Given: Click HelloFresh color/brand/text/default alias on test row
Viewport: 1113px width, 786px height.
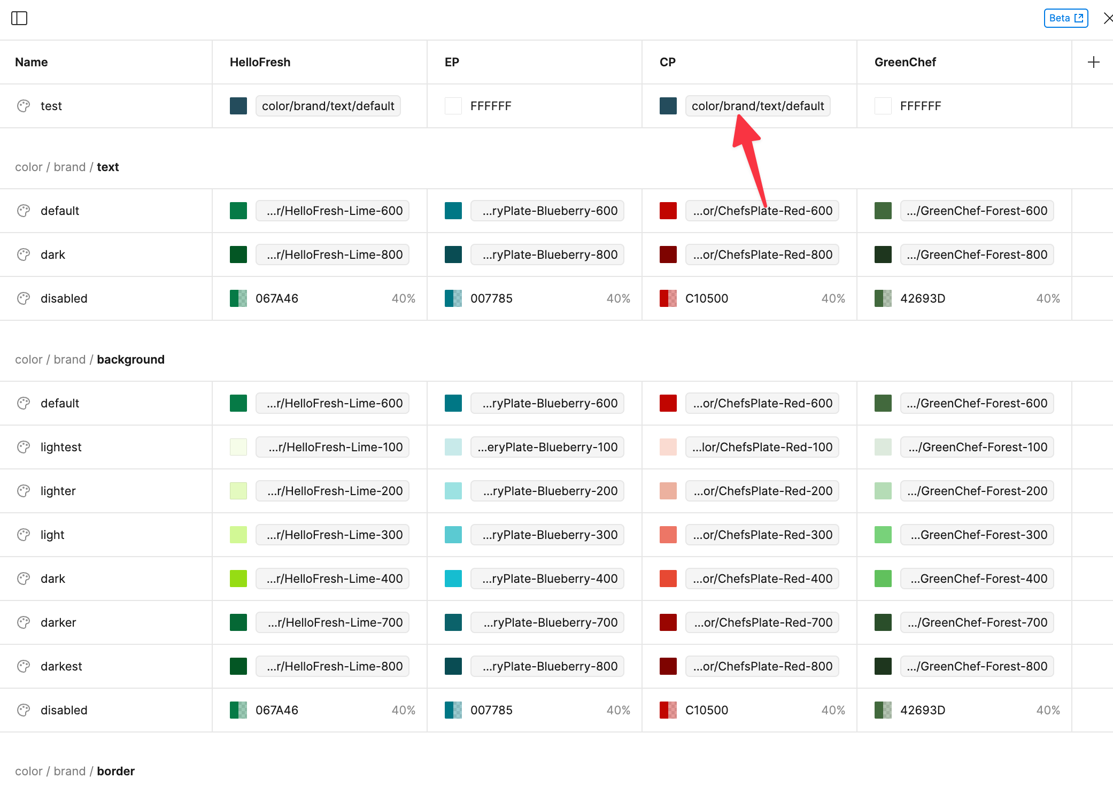Looking at the screenshot, I should pos(328,106).
